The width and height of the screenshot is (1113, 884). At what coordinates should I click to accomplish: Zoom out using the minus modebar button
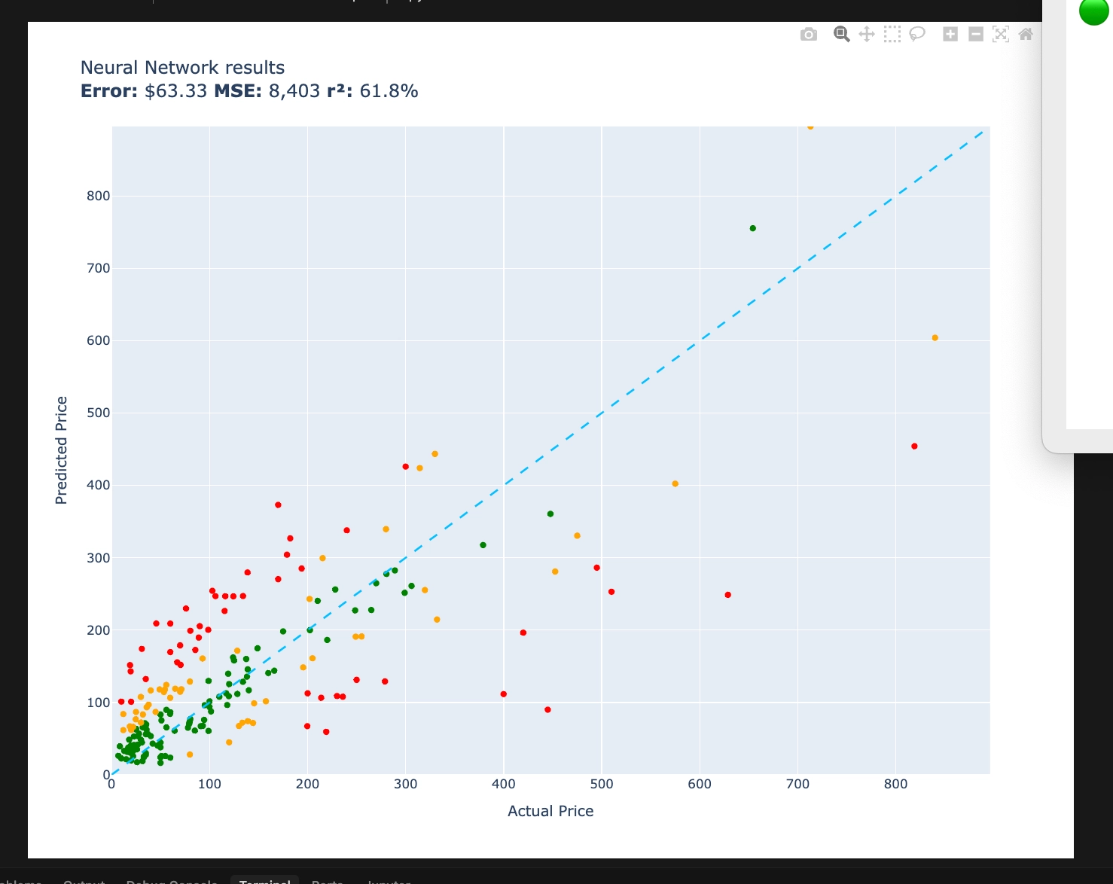976,34
